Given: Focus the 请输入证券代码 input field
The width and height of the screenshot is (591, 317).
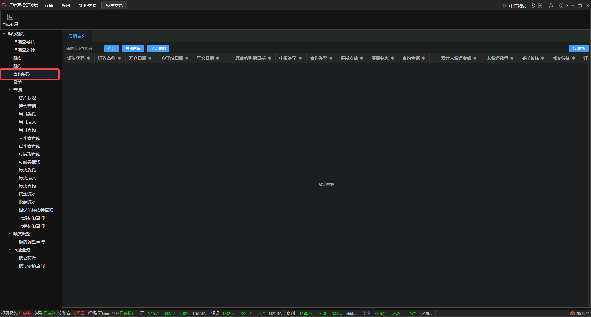Looking at the screenshot, I should [82, 49].
